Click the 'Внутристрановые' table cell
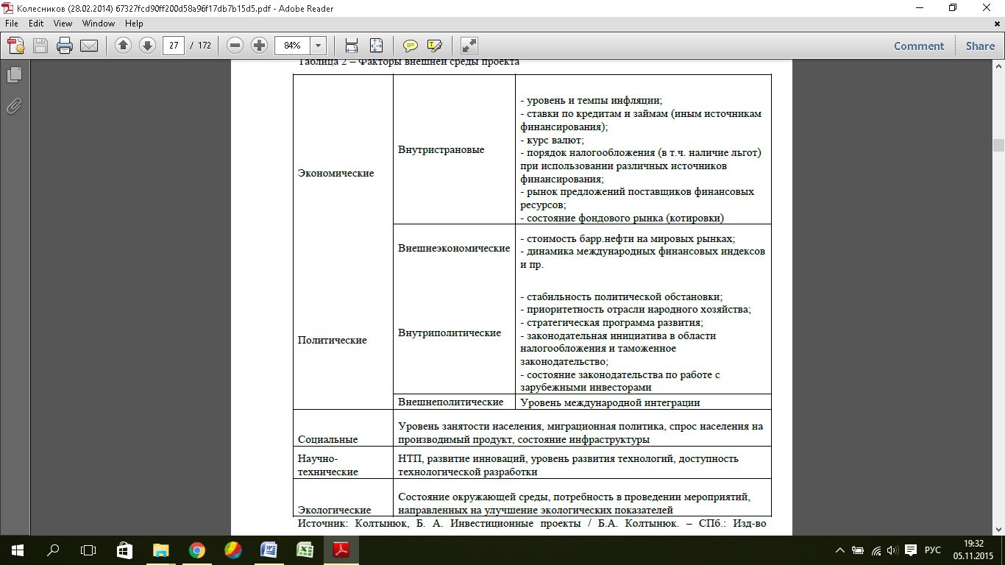The height and width of the screenshot is (565, 1005). pyautogui.click(x=454, y=150)
